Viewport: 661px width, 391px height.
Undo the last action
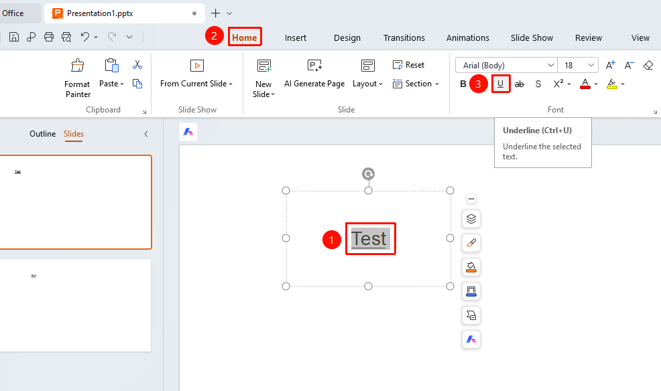(x=85, y=37)
